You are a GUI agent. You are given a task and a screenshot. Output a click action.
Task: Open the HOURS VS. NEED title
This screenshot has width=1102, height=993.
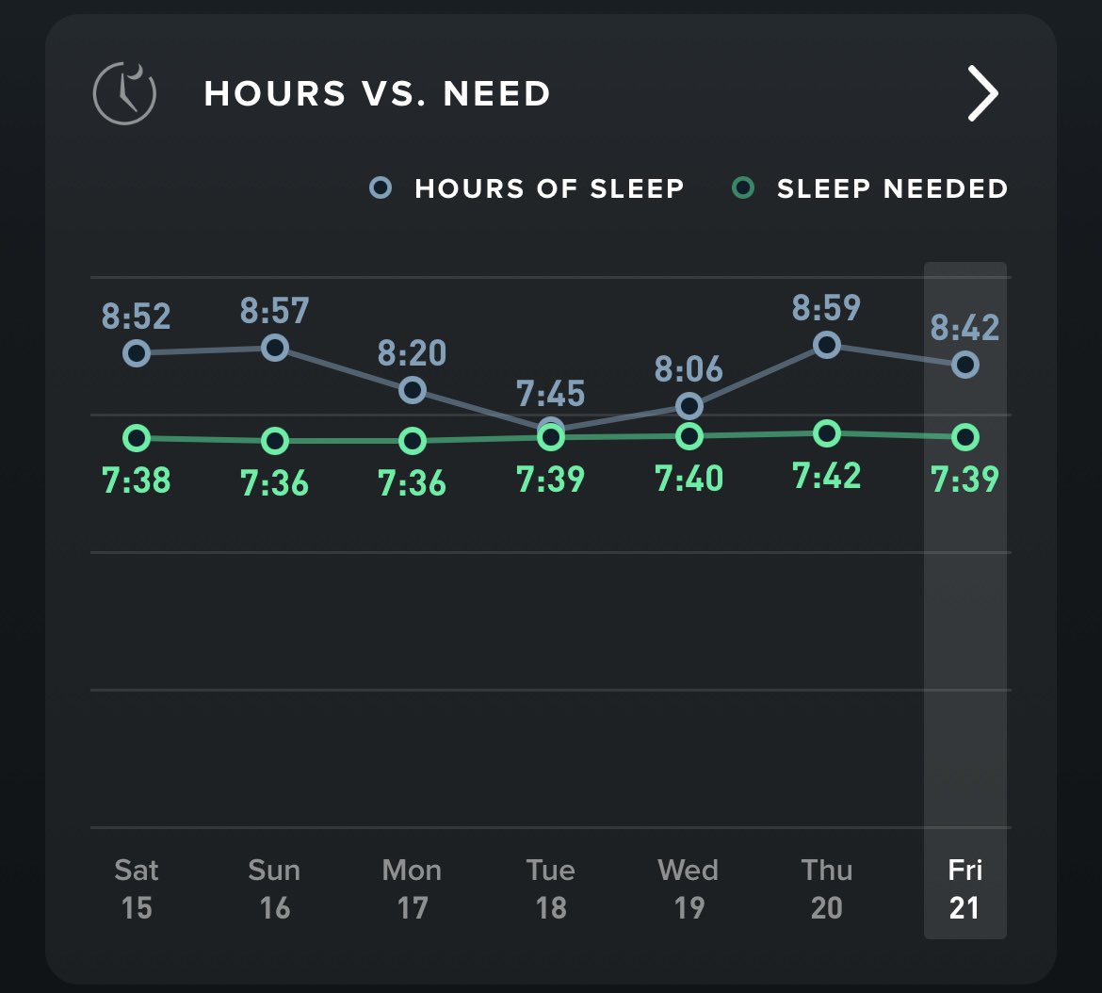click(378, 93)
